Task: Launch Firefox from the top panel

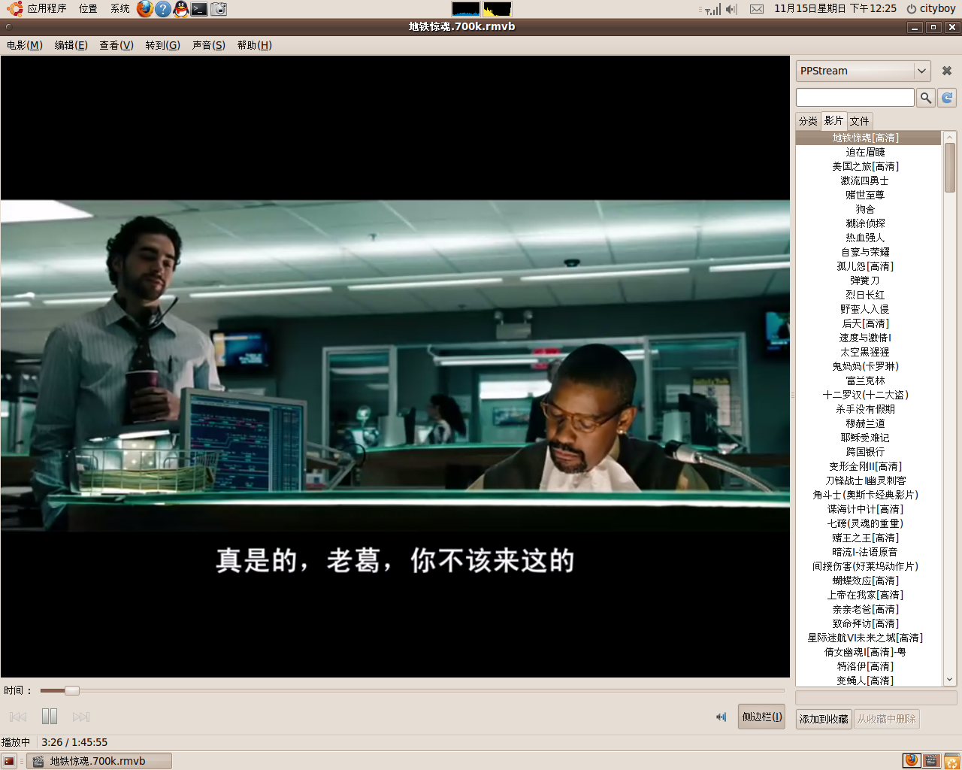Action: (145, 9)
